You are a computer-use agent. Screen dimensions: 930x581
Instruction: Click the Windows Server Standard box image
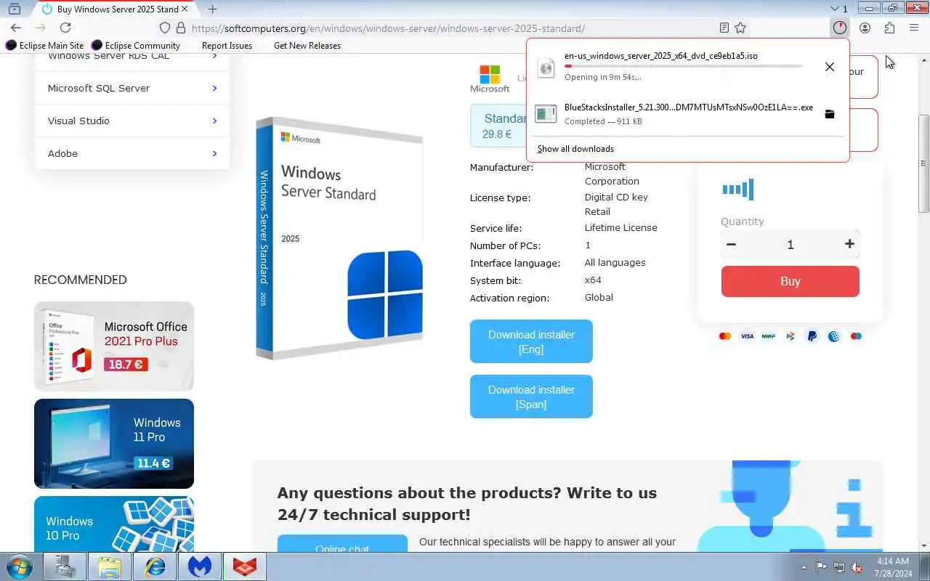[339, 239]
